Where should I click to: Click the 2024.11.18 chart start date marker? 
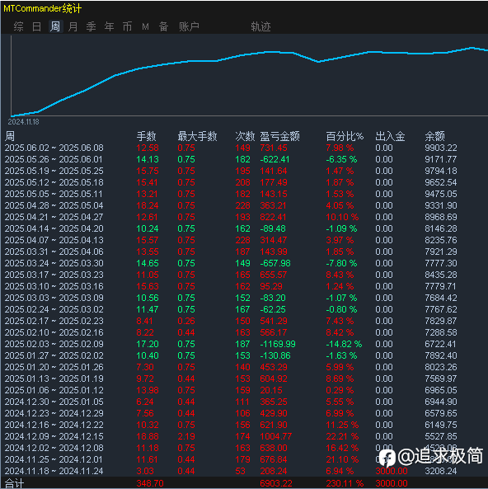(x=23, y=122)
